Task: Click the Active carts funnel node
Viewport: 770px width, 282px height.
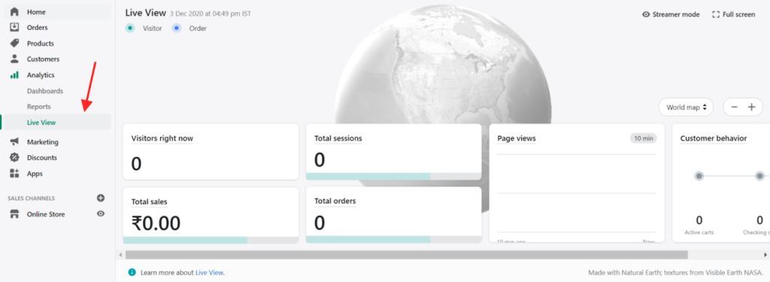Action: point(699,176)
